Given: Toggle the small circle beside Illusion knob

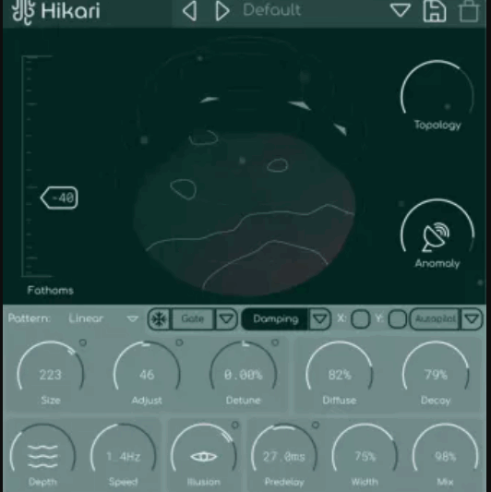Looking at the screenshot, I should click(x=235, y=426).
